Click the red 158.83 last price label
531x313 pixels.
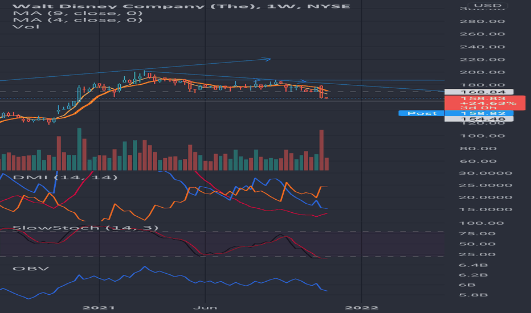[485, 103]
